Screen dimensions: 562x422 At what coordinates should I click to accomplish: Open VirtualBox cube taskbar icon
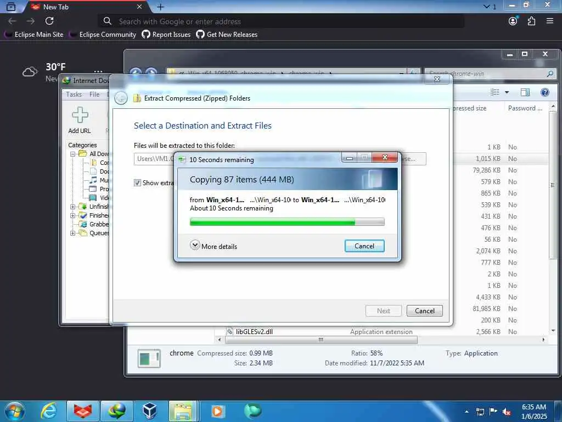click(x=149, y=411)
